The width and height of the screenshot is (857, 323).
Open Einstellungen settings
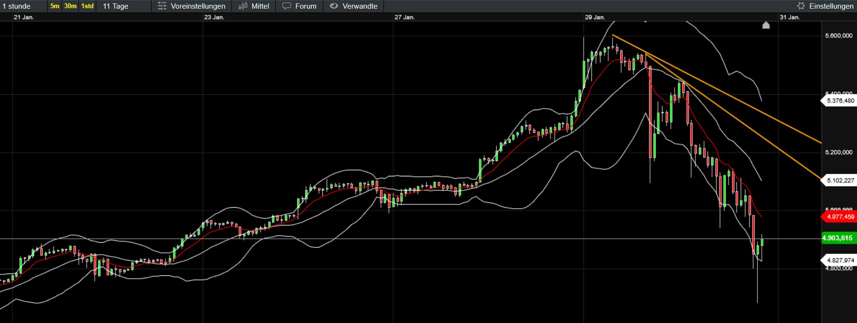831,6
